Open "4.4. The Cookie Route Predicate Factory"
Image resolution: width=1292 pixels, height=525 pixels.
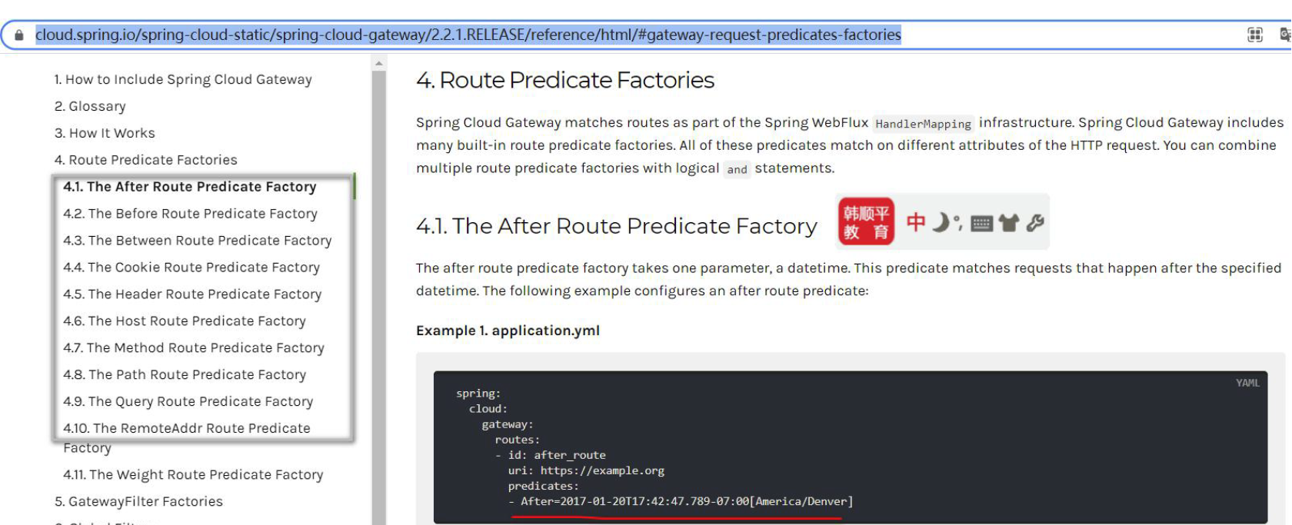point(191,267)
